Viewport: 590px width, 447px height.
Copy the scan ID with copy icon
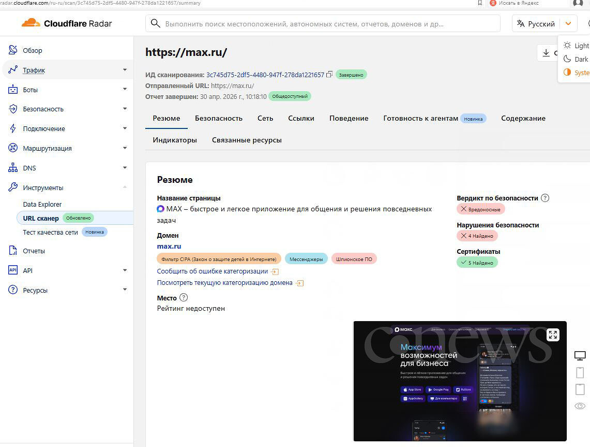click(329, 74)
